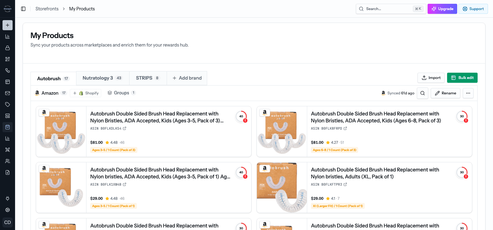Open the Groups tab
The height and width of the screenshot is (230, 493).
point(121,93)
